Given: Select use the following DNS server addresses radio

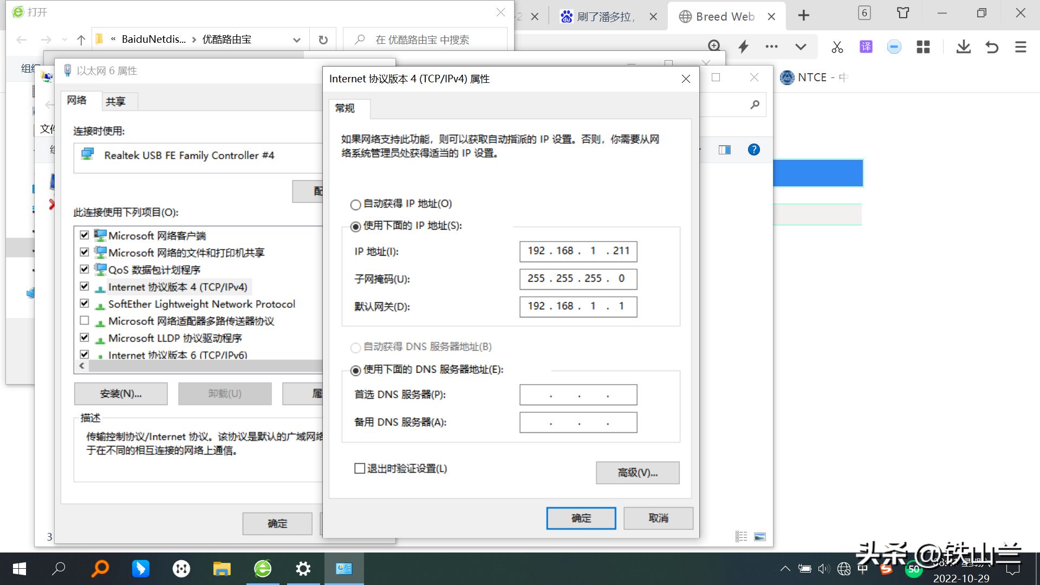Looking at the screenshot, I should pyautogui.click(x=356, y=370).
